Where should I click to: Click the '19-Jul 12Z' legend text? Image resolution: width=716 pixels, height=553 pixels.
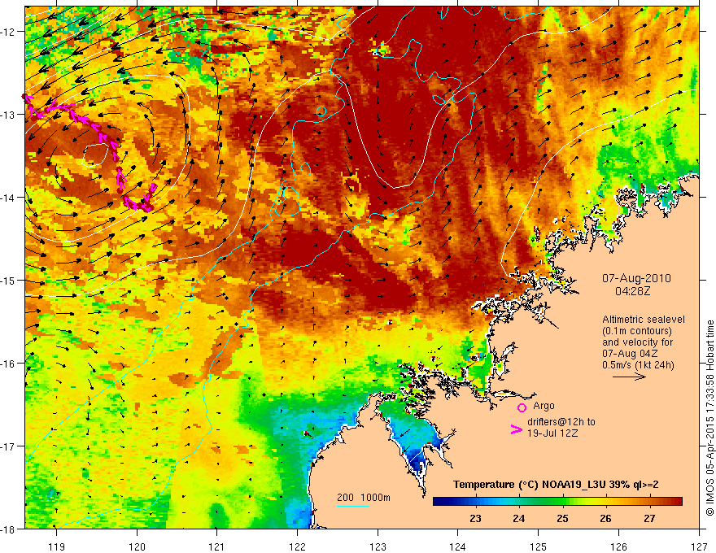click(x=552, y=433)
